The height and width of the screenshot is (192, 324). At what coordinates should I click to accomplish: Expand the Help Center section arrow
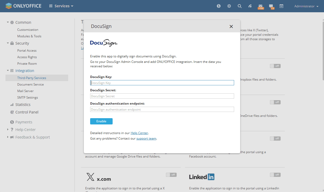(8, 129)
